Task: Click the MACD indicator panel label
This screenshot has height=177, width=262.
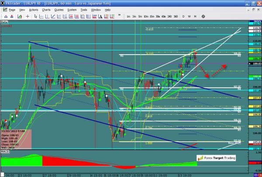Action: (x=5, y=151)
